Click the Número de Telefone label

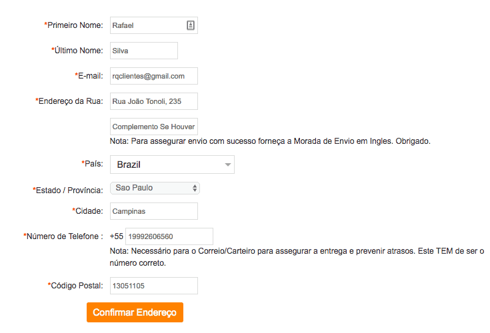(x=63, y=236)
